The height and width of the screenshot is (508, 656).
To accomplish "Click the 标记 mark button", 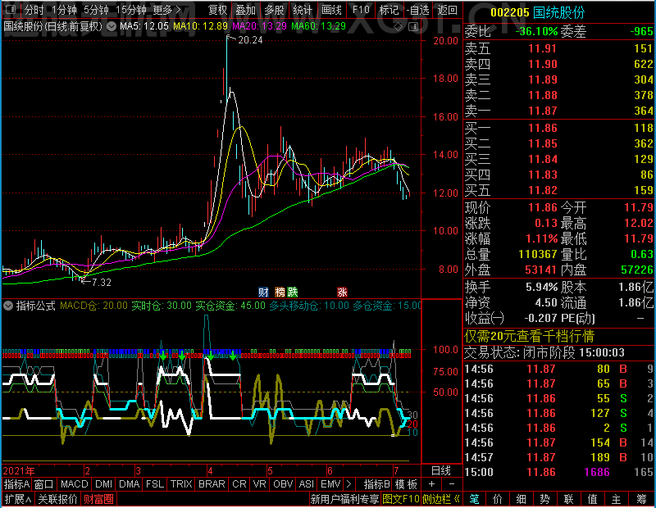I will (x=389, y=10).
